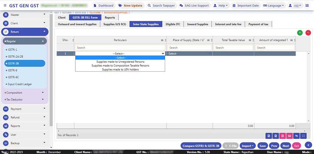This screenshot has width=314, height=154.
Task: Choose Supplies made to Unregistered Persons option
Action: click(120, 62)
